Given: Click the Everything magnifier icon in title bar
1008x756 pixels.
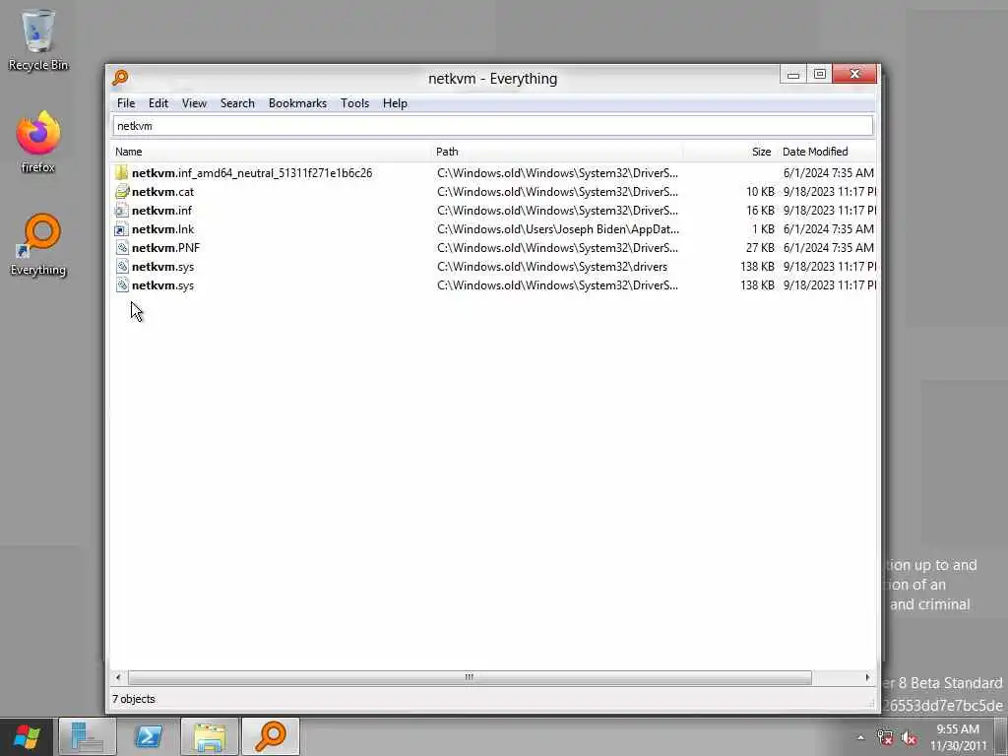Looking at the screenshot, I should tap(120, 78).
